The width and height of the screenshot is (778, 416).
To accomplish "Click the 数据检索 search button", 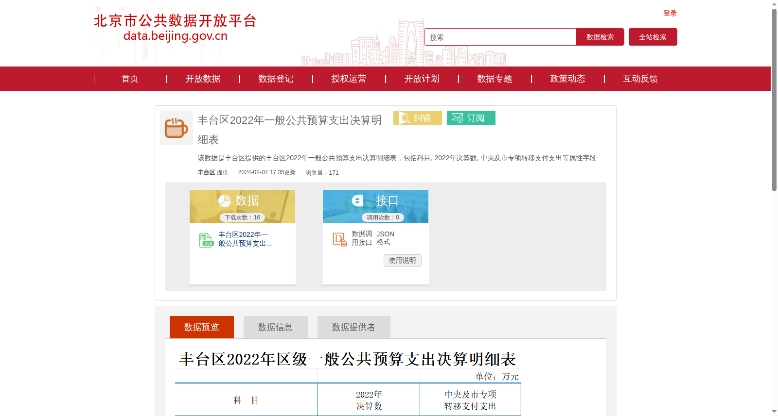I will (600, 37).
